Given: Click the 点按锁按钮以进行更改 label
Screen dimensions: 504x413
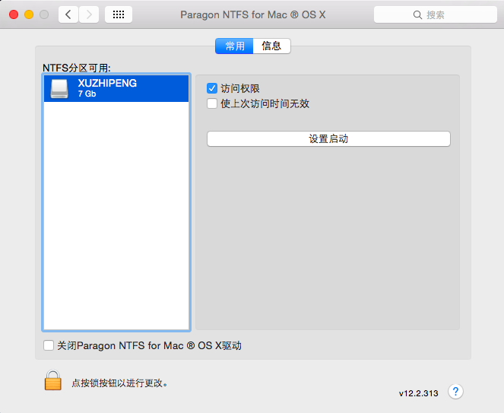Looking at the screenshot, I should coord(119,383).
